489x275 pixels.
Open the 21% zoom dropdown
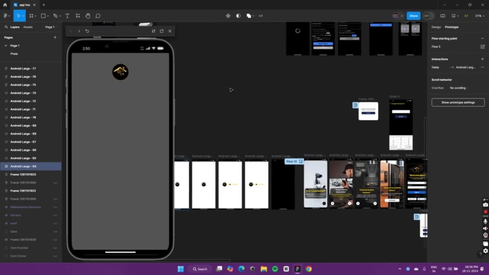coord(480,16)
